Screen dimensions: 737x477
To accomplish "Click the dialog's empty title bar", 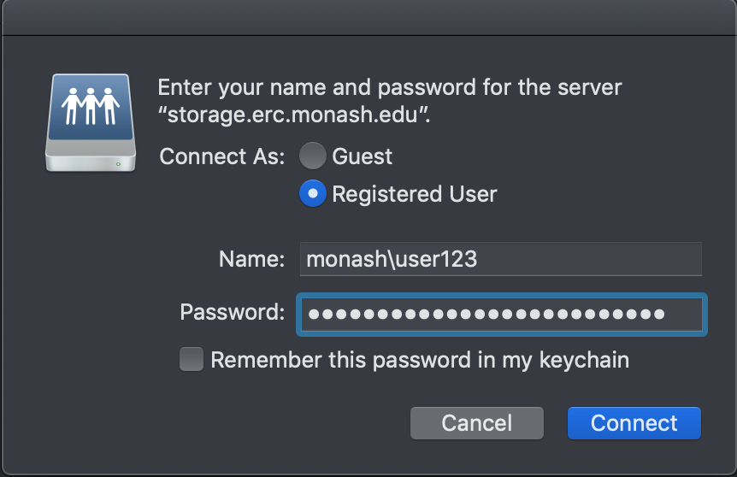I will pyautogui.click(x=368, y=17).
